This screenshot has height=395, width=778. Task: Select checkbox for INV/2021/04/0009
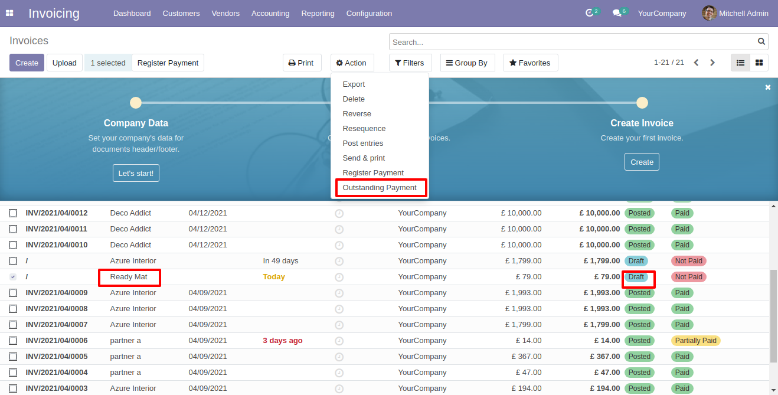coord(13,293)
